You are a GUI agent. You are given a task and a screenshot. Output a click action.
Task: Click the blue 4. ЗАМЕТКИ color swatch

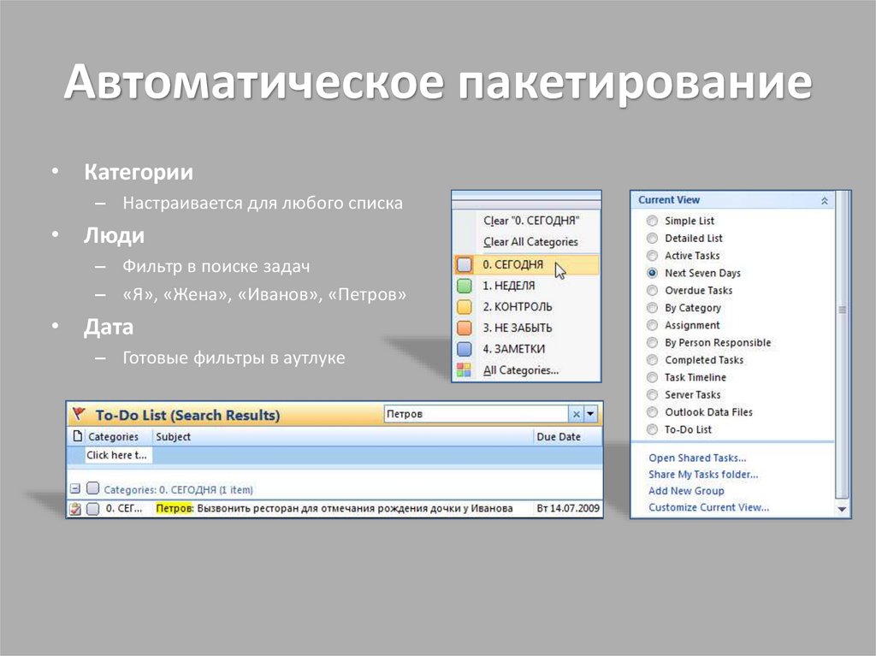point(465,348)
